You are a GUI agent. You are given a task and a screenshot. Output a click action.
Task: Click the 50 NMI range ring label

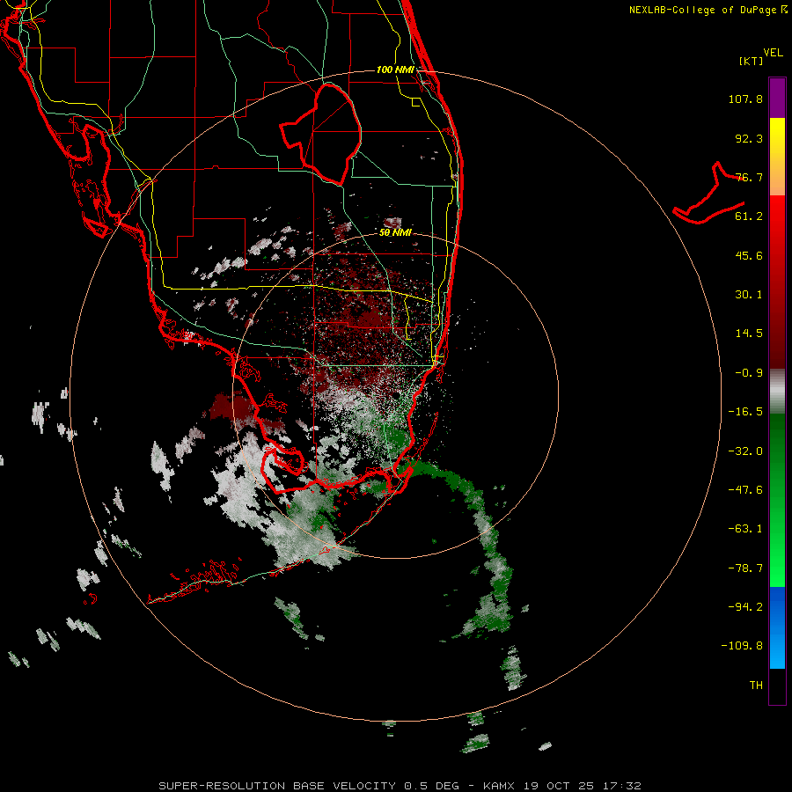[395, 233]
